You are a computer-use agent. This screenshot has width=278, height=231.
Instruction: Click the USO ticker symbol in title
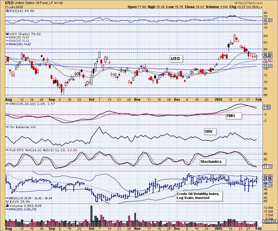(x=9, y=3)
